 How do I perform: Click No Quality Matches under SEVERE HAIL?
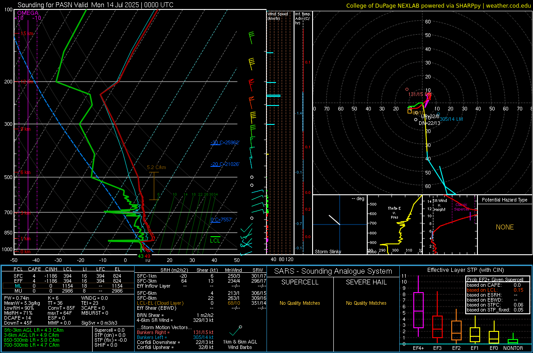(366, 303)
